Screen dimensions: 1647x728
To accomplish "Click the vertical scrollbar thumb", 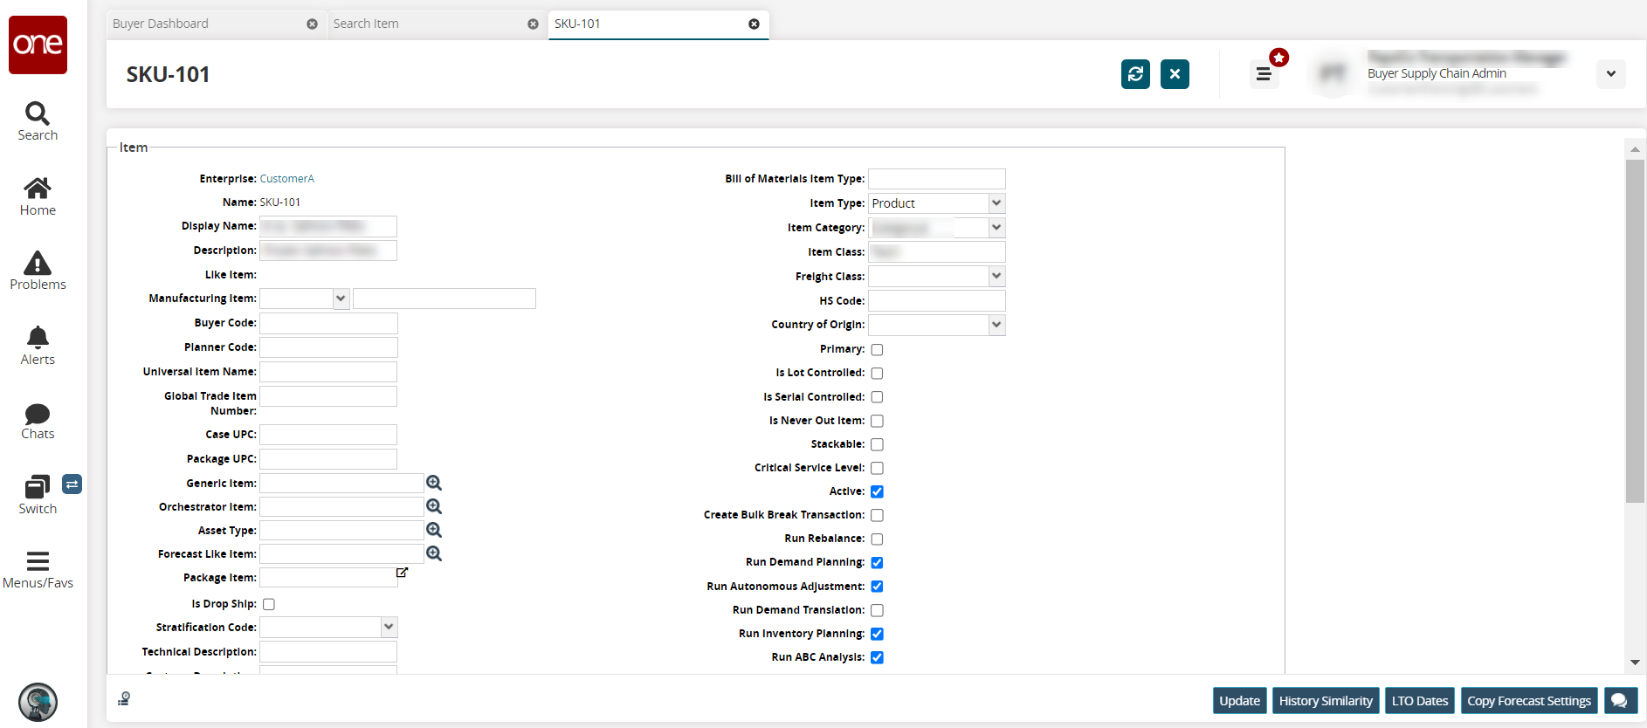I will click(1635, 331).
